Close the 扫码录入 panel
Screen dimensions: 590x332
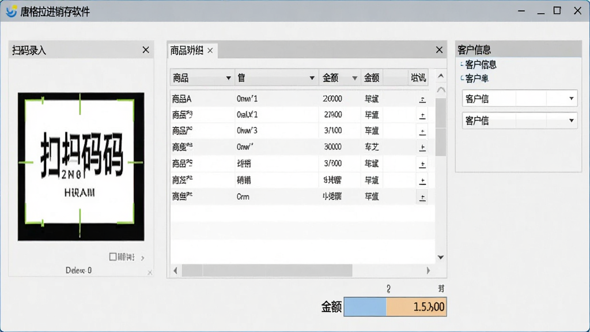(x=146, y=50)
